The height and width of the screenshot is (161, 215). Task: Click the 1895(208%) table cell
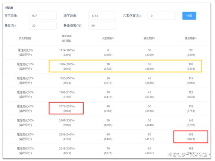67,80
